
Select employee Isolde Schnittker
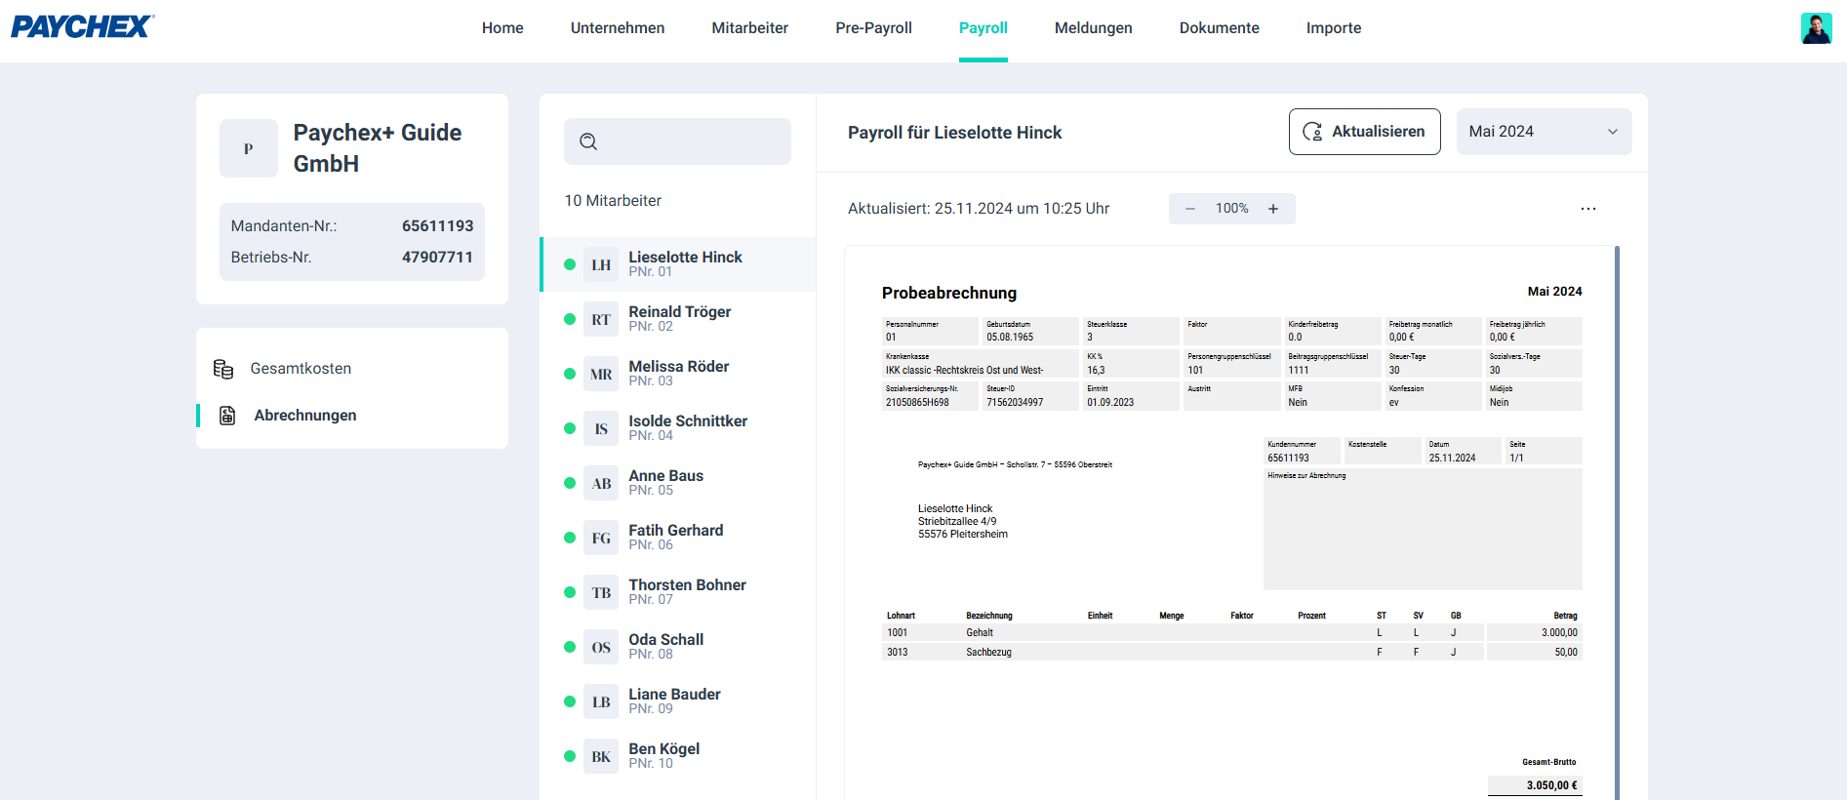tap(678, 428)
